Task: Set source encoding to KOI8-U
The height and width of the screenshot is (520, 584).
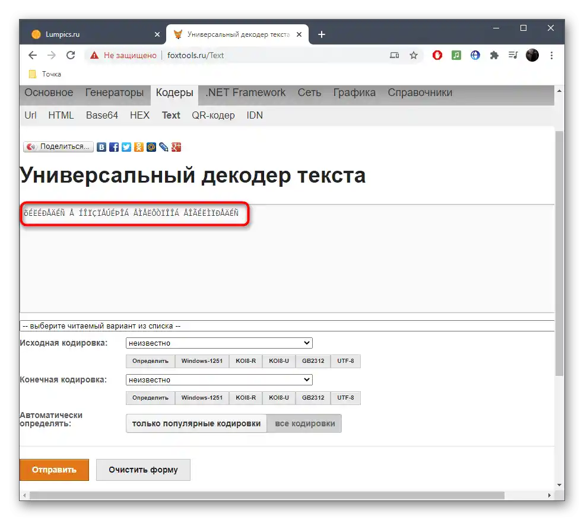Action: (279, 361)
